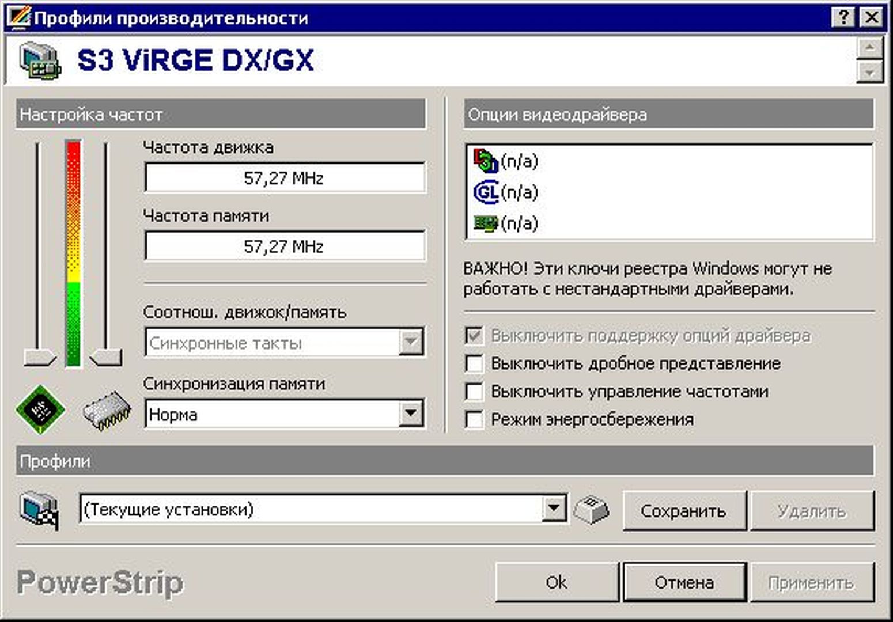
Task: Click the PowerStrip title bar pencil icon
Action: [x=18, y=18]
